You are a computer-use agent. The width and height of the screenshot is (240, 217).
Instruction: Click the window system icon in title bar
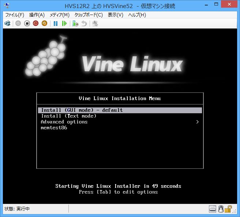(x=7, y=5)
